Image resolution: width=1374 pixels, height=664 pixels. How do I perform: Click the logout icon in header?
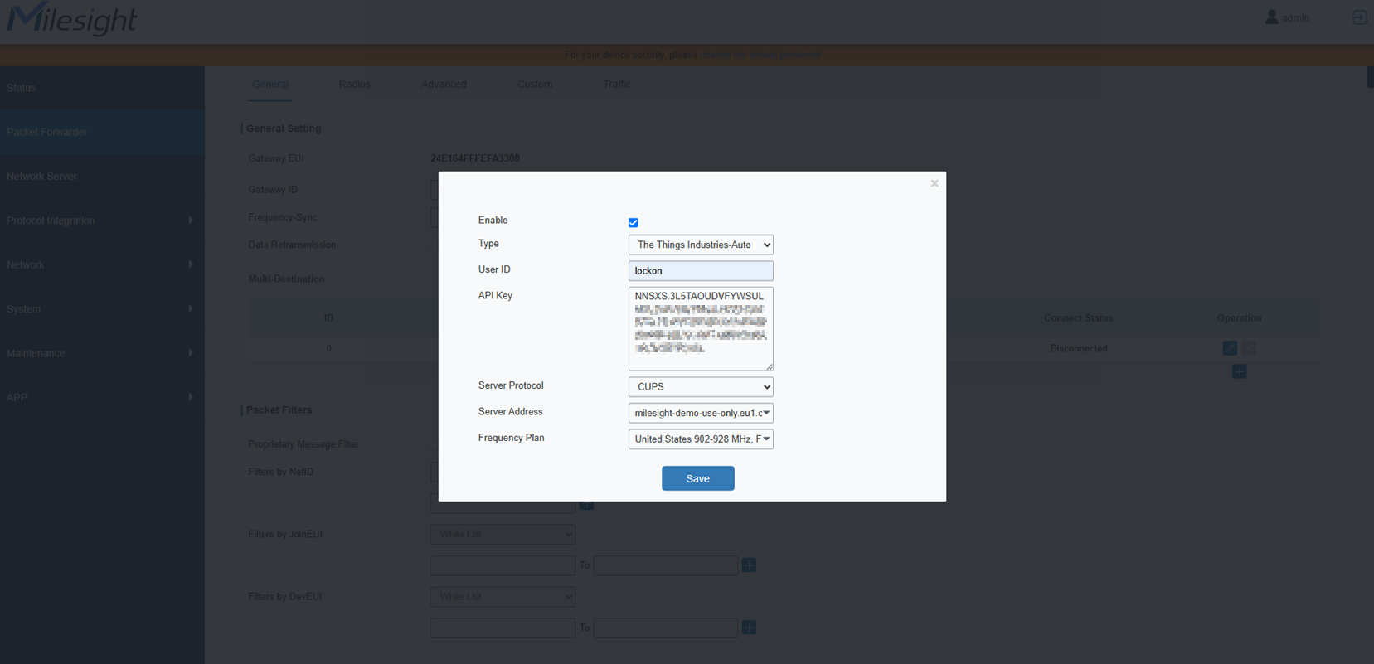point(1360,17)
